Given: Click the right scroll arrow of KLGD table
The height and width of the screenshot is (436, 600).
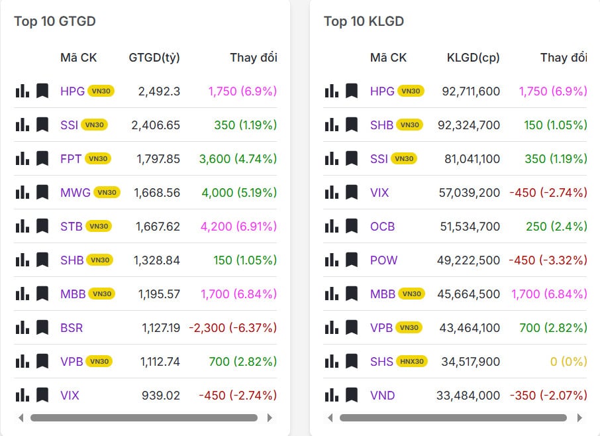Looking at the screenshot, I should pos(579,418).
